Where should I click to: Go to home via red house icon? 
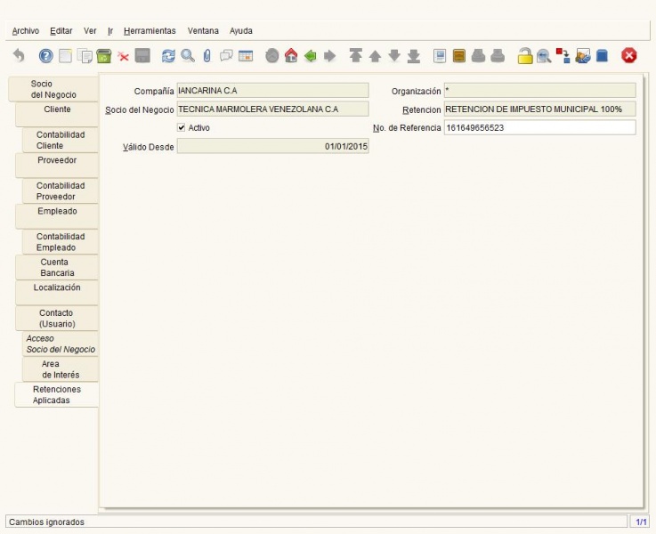pyautogui.click(x=291, y=55)
